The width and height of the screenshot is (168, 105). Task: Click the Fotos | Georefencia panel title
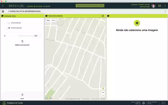tap(55, 16)
